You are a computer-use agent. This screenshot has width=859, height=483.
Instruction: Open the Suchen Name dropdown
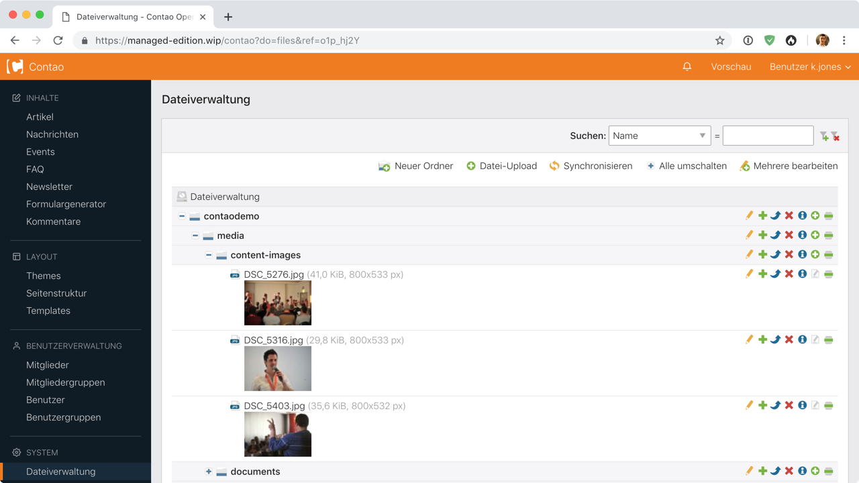[x=660, y=136]
